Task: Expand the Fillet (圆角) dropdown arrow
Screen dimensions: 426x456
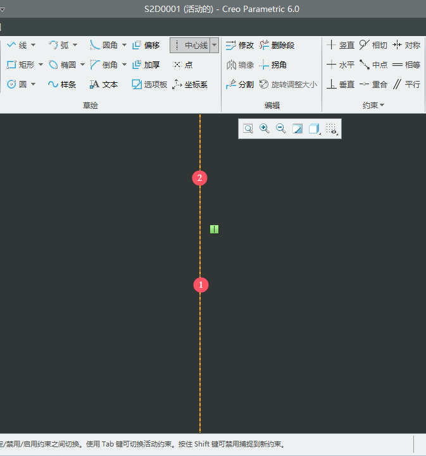Action: (x=124, y=45)
